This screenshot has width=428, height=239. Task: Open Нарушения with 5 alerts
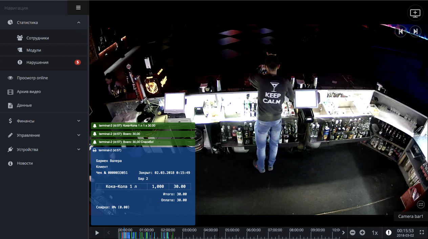point(37,62)
